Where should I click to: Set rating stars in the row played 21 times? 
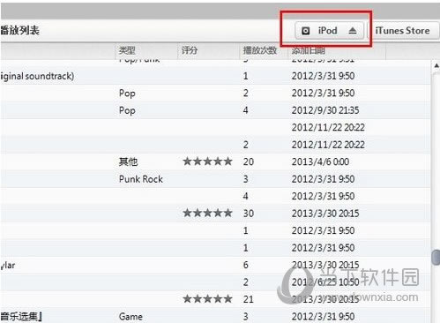coord(207,299)
